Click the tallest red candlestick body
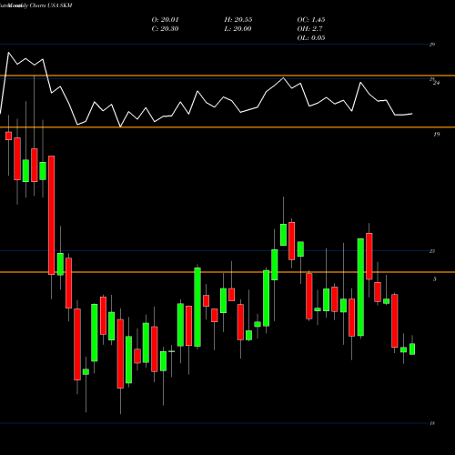 52,215
